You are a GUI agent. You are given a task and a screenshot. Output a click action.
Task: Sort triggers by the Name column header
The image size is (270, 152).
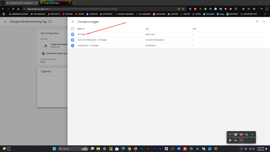coord(81,29)
